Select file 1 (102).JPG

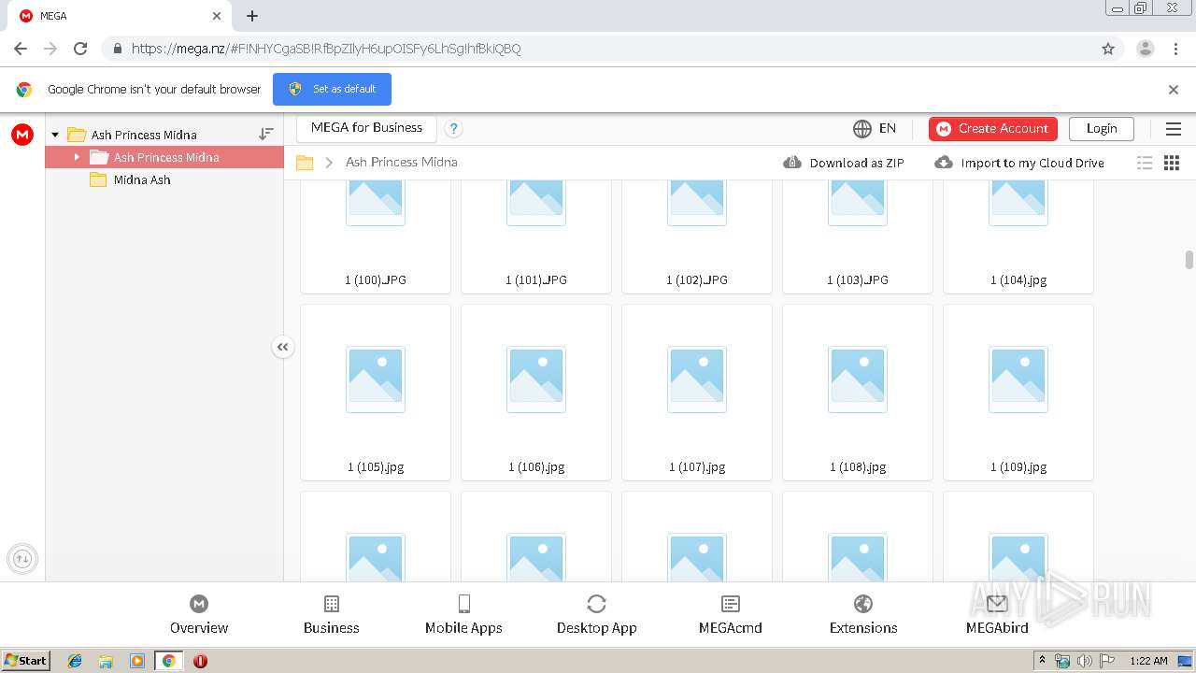tap(697, 237)
